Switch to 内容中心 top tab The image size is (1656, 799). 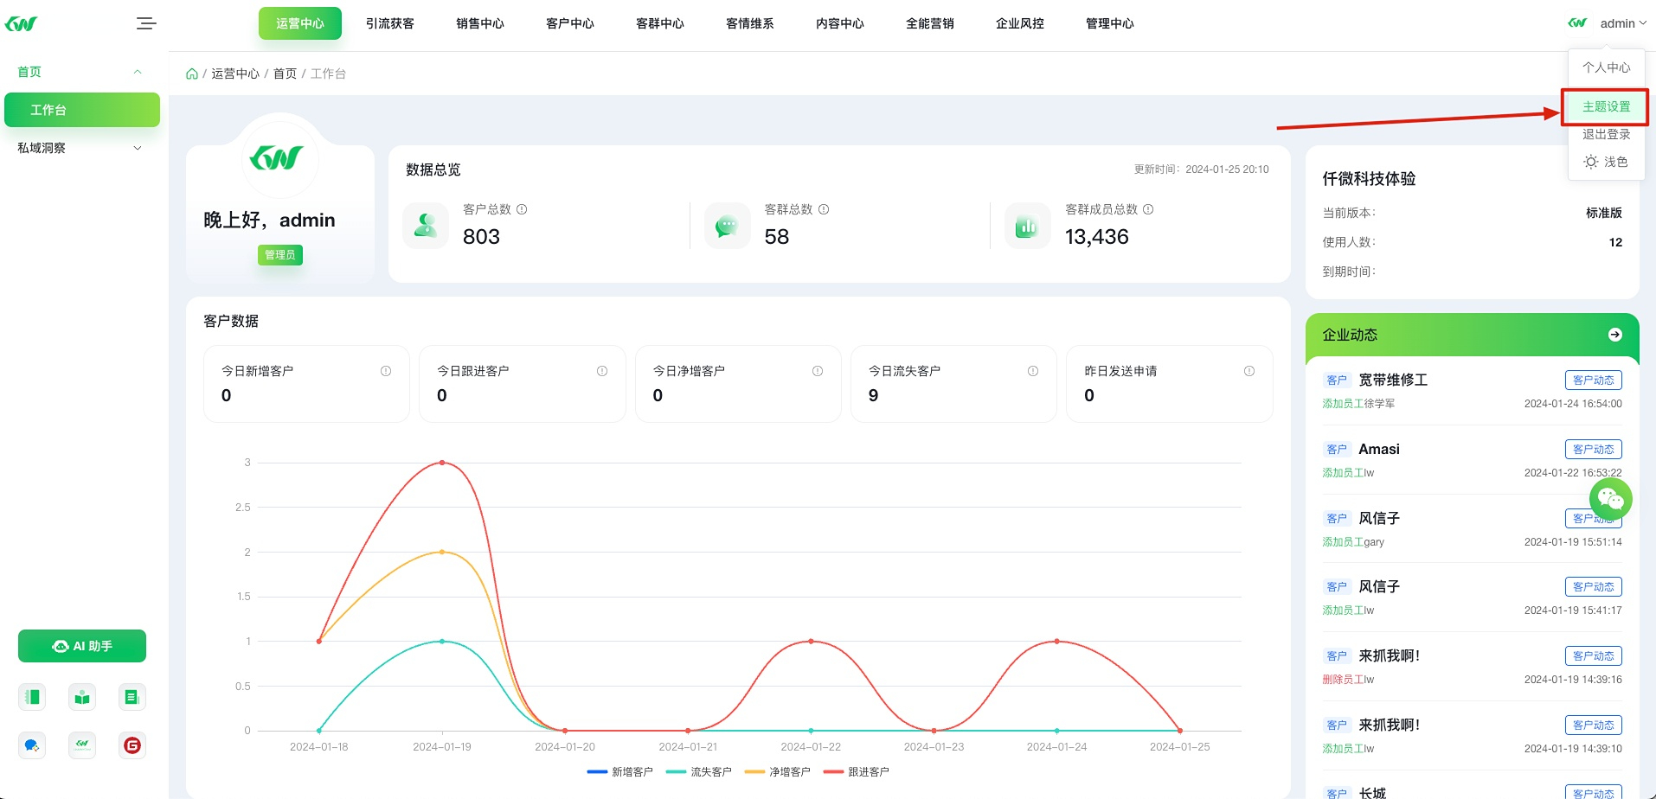tap(840, 23)
